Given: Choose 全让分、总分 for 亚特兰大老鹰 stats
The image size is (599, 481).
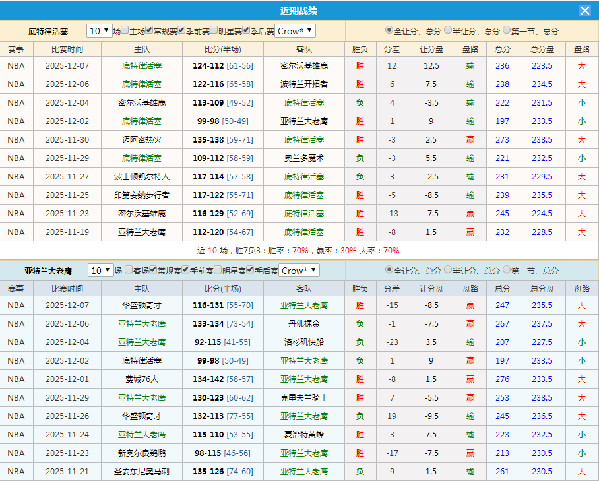Looking at the screenshot, I should tap(389, 271).
